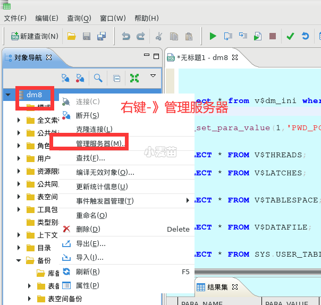Collapse the 备份 folder tree node
Image resolution: width=321 pixels, height=305 pixels.
(19, 260)
